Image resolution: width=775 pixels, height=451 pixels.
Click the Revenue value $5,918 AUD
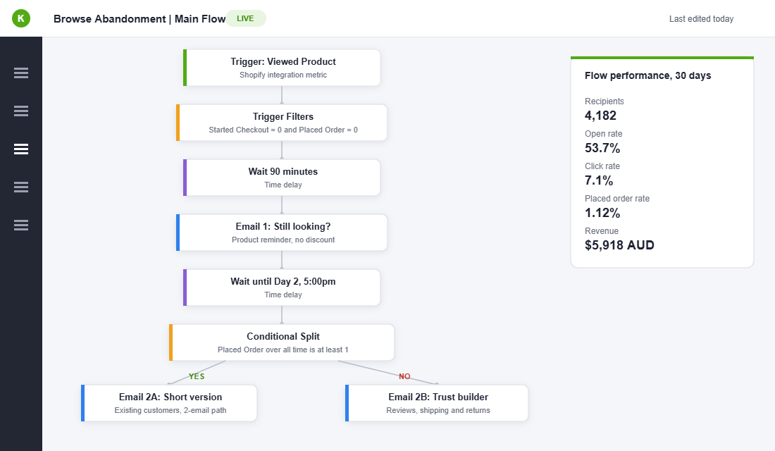(619, 245)
